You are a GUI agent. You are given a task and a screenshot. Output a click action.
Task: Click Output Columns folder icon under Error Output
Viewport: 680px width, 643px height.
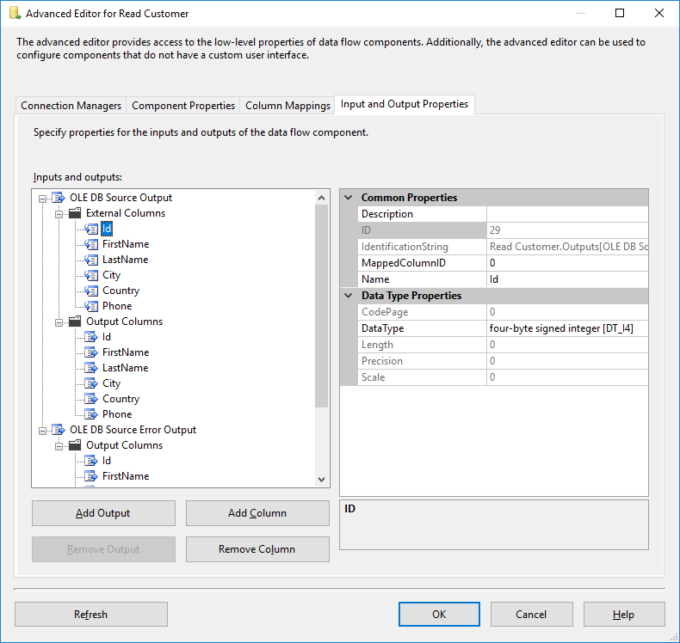pyautogui.click(x=75, y=445)
